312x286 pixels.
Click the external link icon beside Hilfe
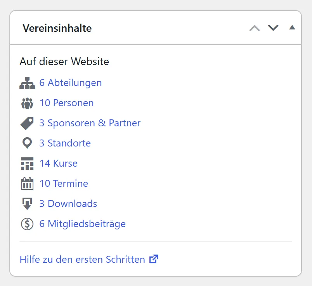154,259
